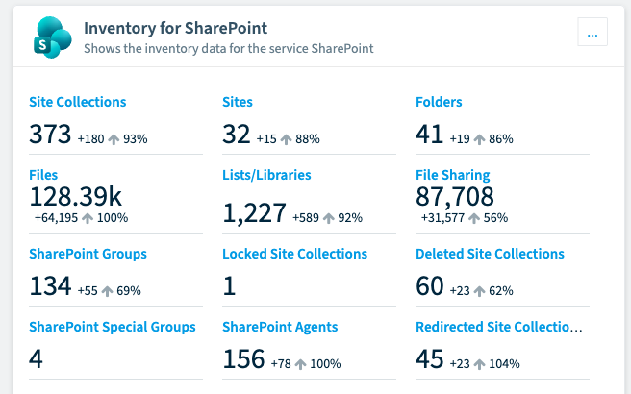Viewport: 631px width, 394px height.
Task: Click the +19 change value
Action: pyautogui.click(x=460, y=139)
